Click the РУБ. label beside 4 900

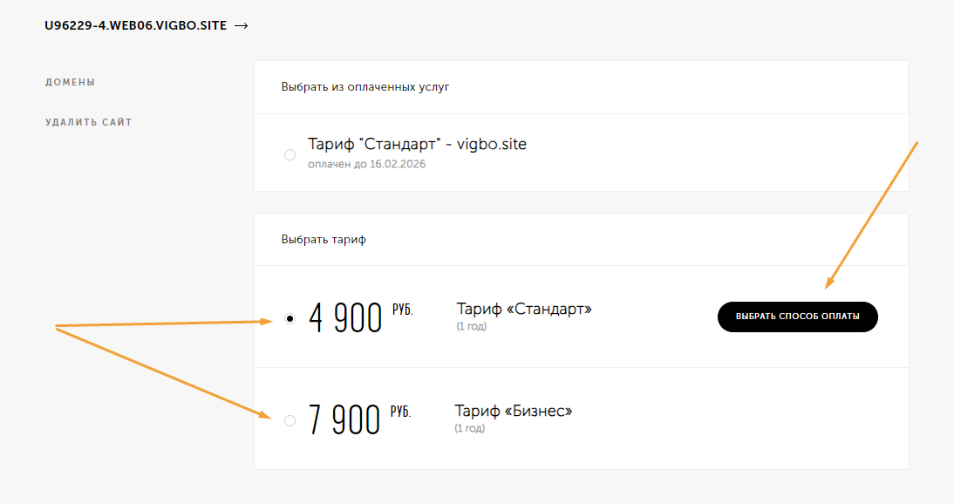pos(403,310)
